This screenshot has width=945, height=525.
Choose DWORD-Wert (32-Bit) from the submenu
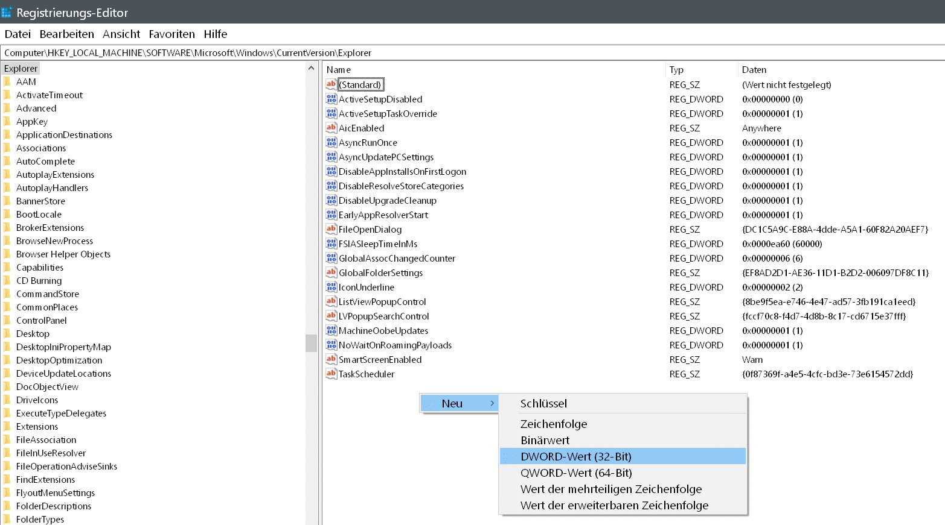575,456
